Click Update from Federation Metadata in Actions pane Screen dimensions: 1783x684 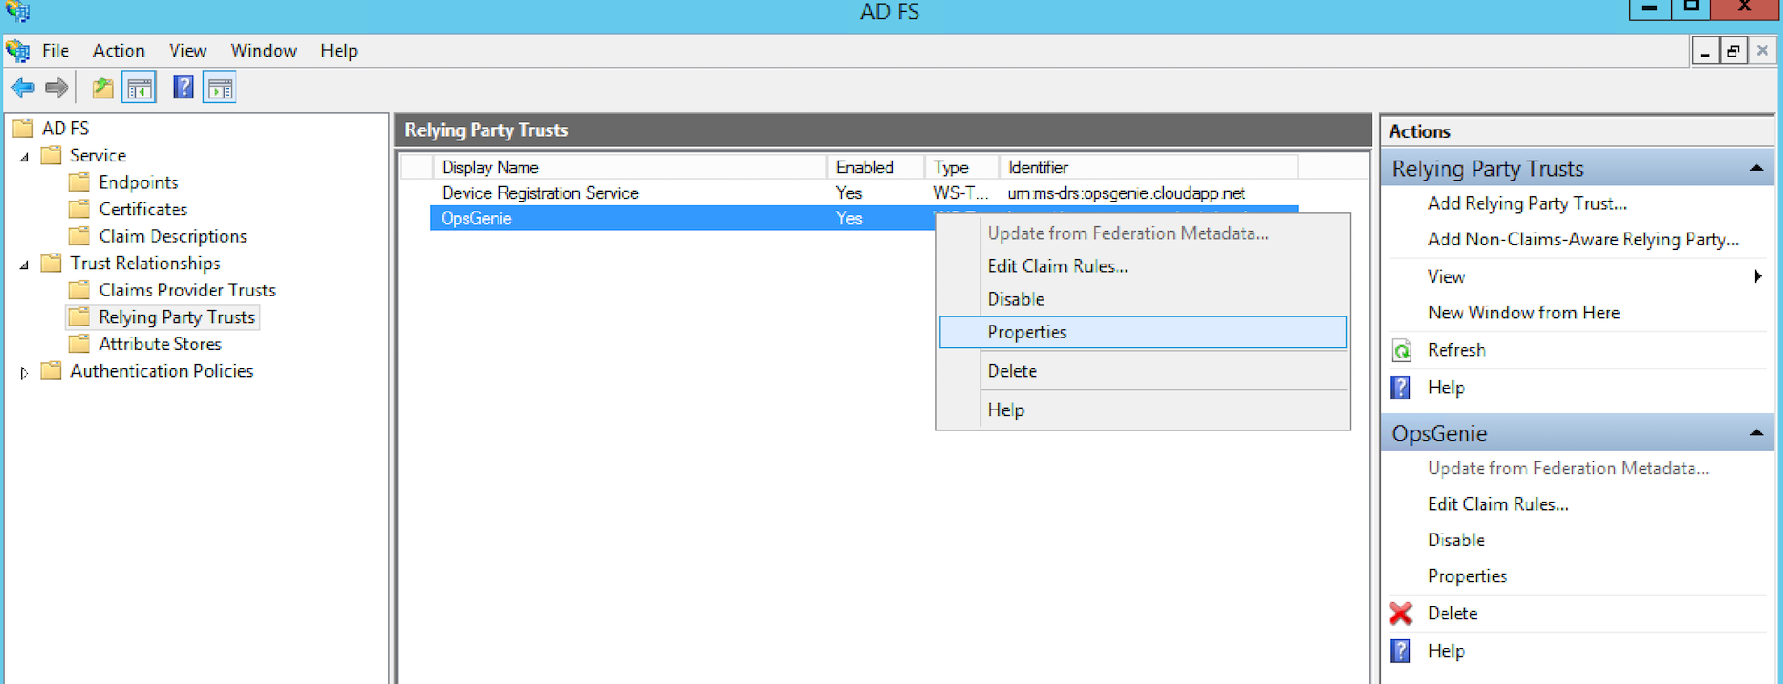(x=1568, y=469)
